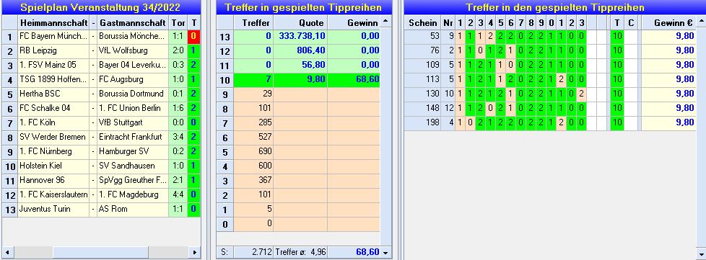
Task: Select the 1. FSV Mainz 05 cell
Action: (53, 65)
